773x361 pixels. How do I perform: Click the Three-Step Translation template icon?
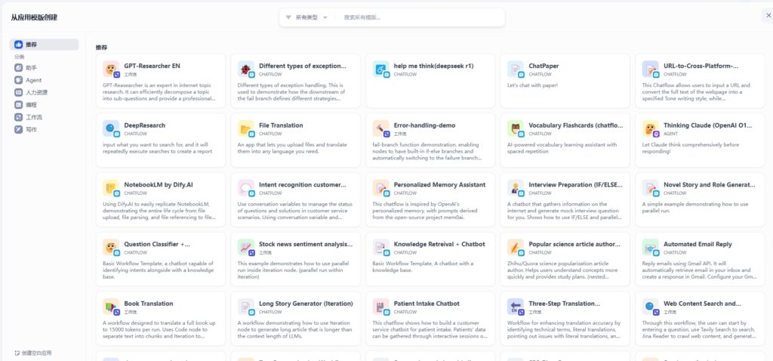click(516, 307)
